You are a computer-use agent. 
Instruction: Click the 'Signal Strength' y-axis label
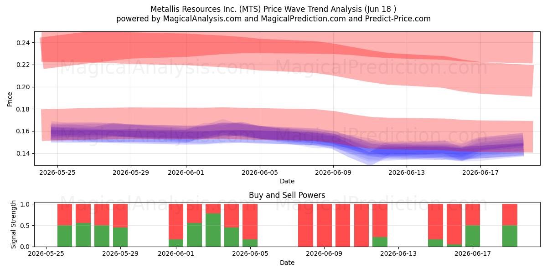[14, 224]
